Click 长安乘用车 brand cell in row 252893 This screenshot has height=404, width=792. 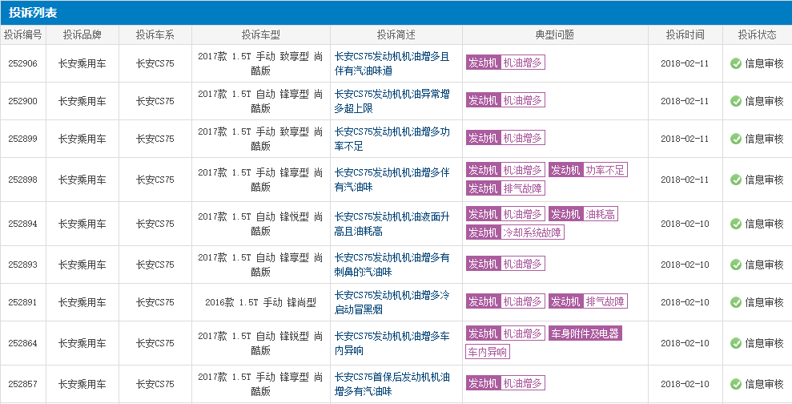click(82, 265)
